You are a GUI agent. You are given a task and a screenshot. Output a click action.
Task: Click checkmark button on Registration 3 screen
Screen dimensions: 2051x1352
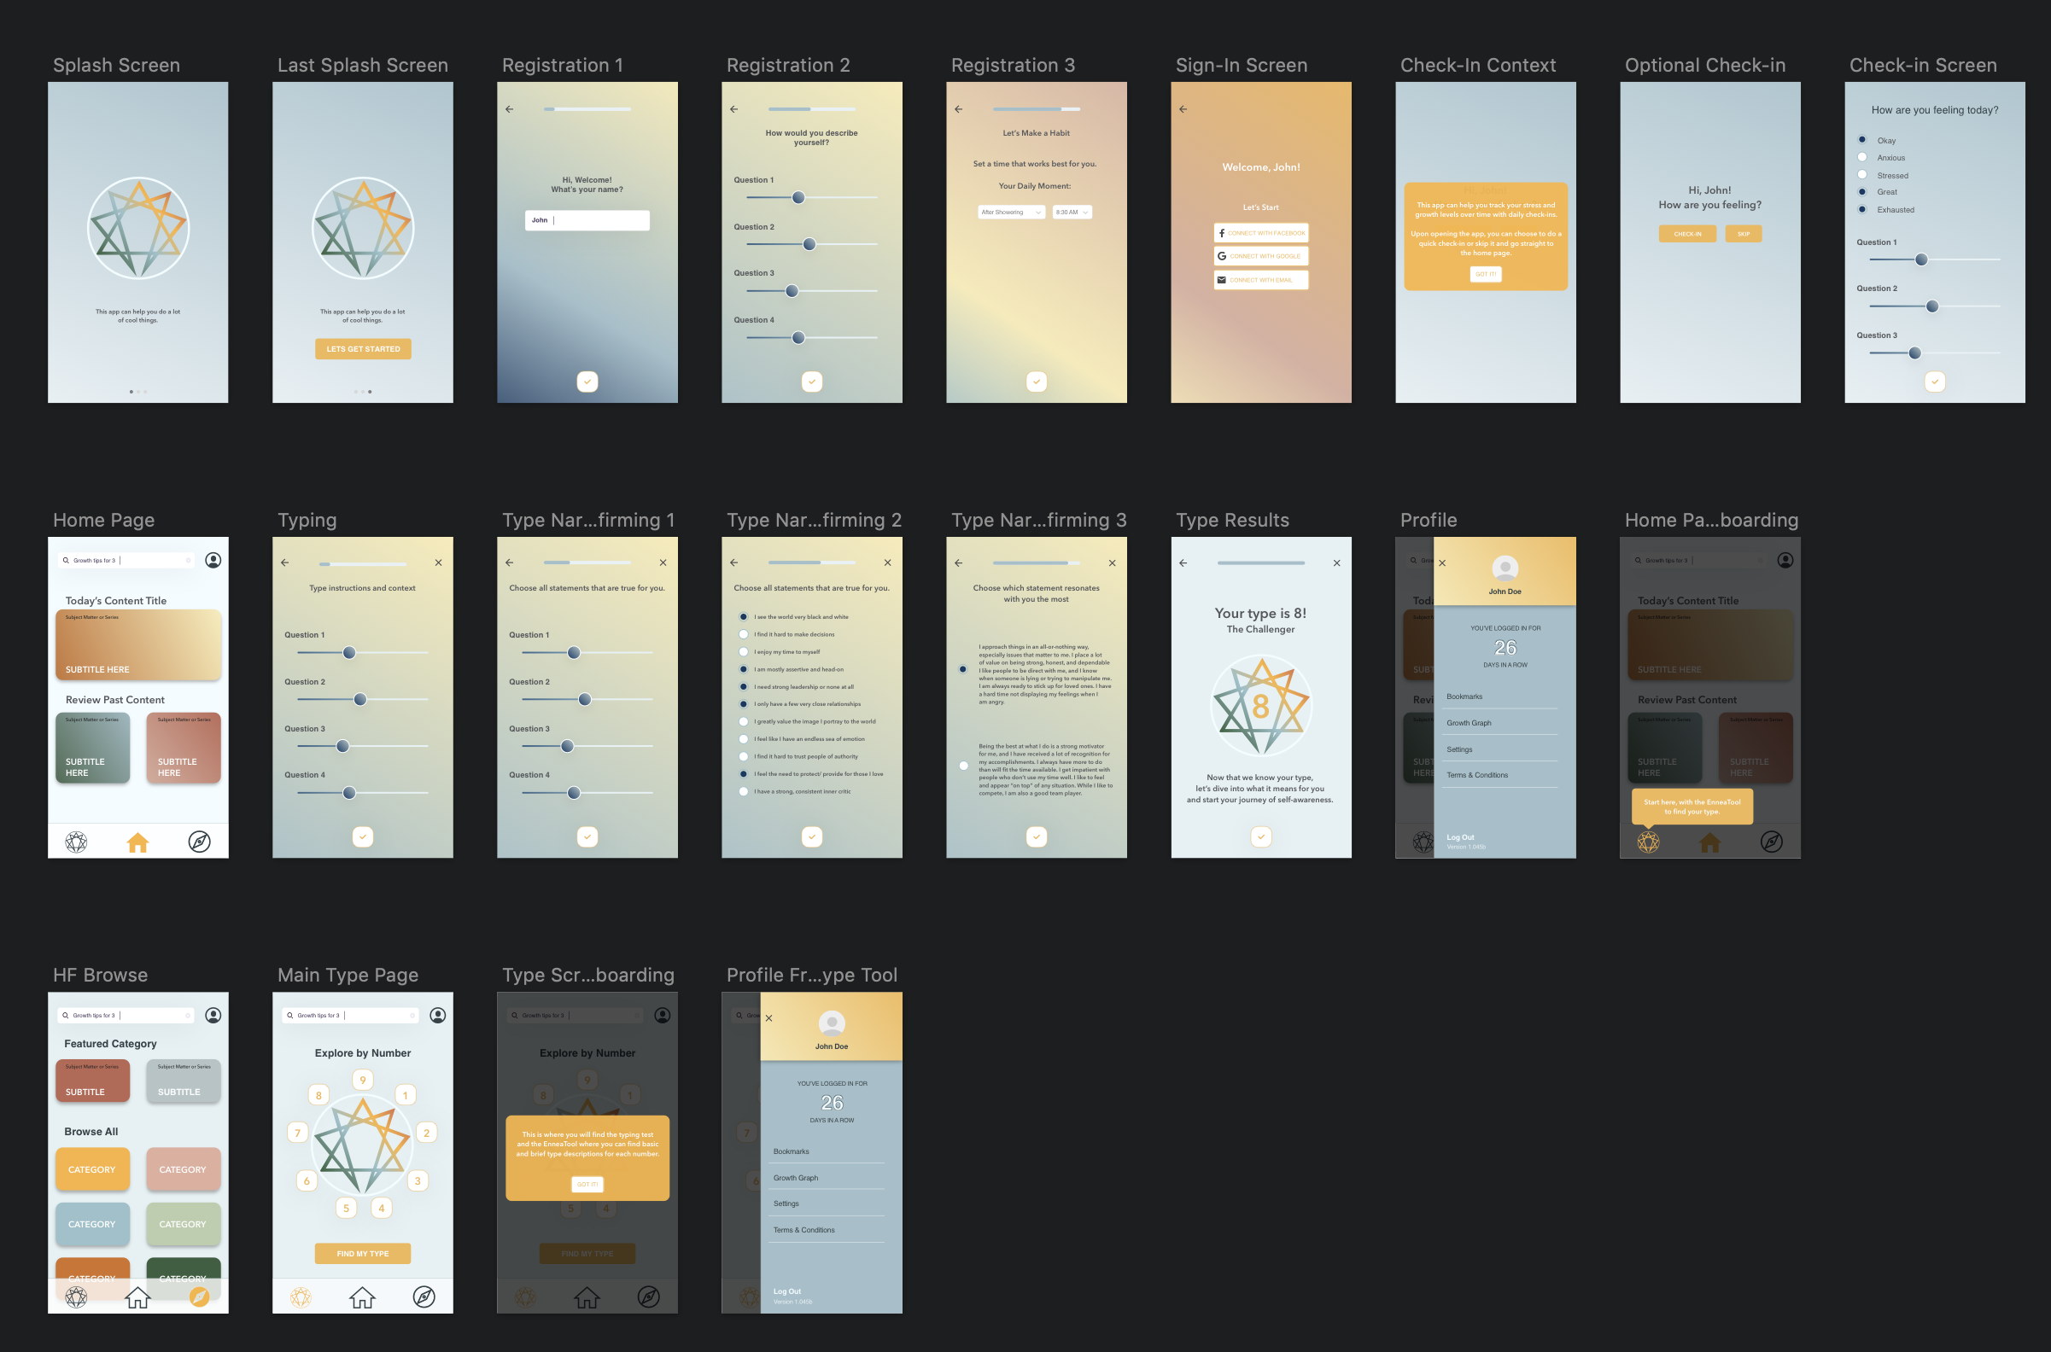tap(1037, 382)
